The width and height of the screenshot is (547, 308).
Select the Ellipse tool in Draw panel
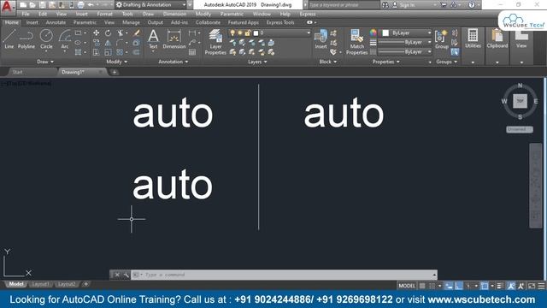click(78, 43)
